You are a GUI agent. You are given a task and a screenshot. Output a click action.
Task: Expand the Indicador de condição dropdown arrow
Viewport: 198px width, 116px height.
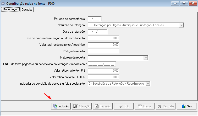[x=148, y=84]
